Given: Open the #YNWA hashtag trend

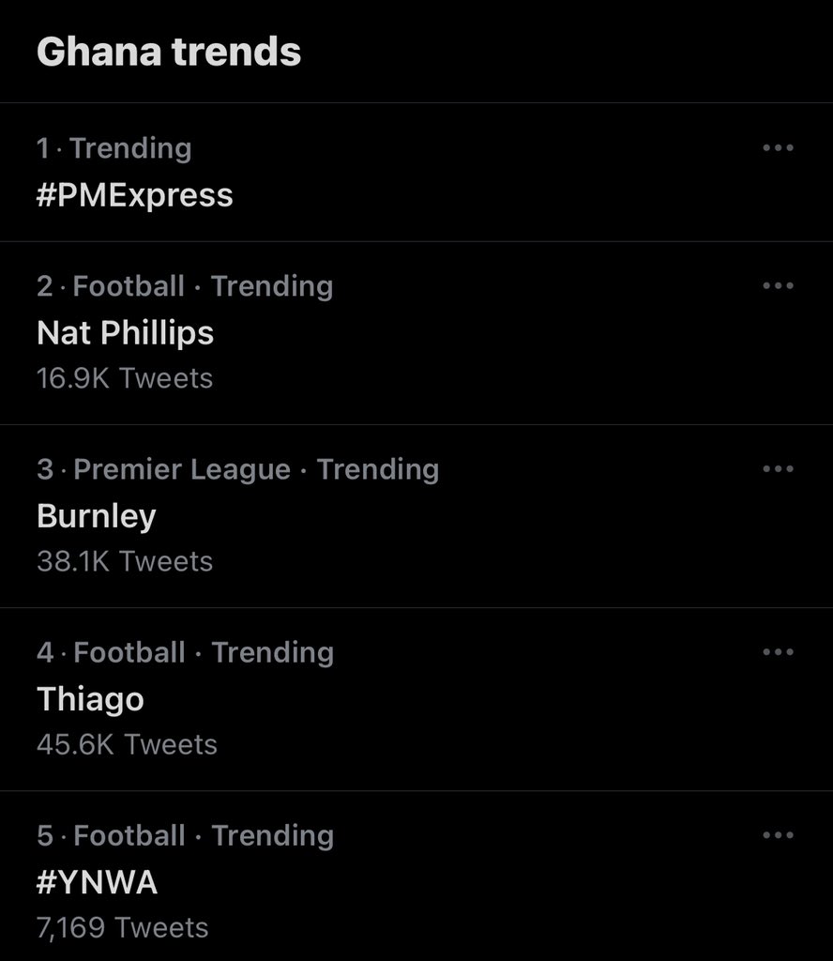Looking at the screenshot, I should 97,882.
